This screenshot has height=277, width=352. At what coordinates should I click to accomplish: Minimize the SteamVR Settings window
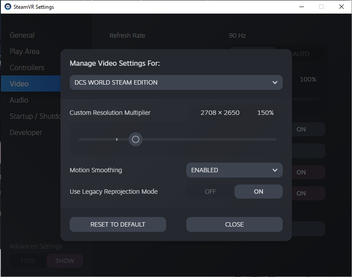point(302,7)
